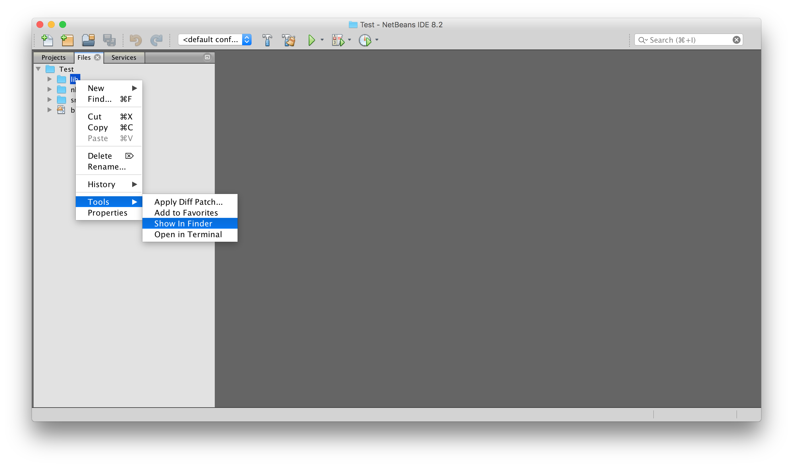Screen dimensions: 793x467
Task: Switch to the Files tab
Action: point(84,57)
